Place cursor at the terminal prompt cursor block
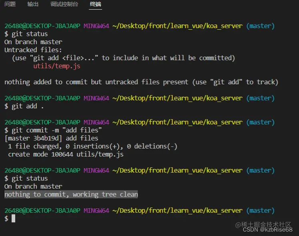This screenshot has height=236, width=299. coord(13,218)
